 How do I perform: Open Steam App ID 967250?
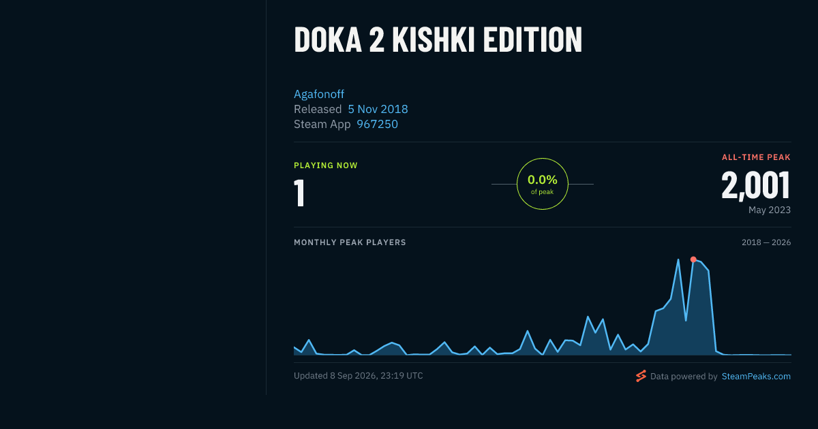(377, 124)
